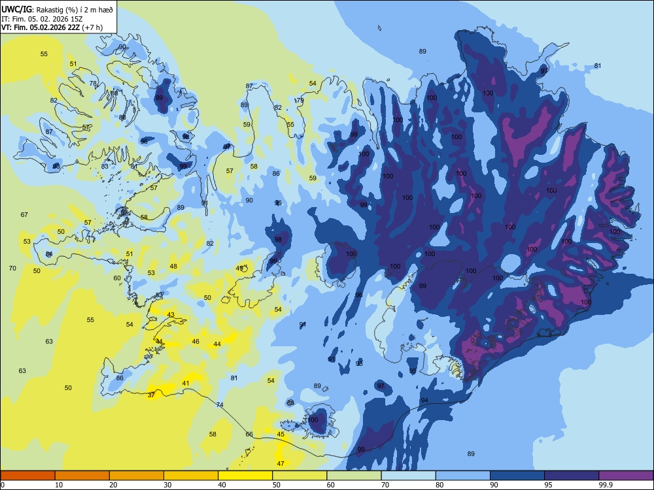This screenshot has height=490, width=654.
Task: Click the light blue 80–90 legend swatch
Action: coord(463,476)
